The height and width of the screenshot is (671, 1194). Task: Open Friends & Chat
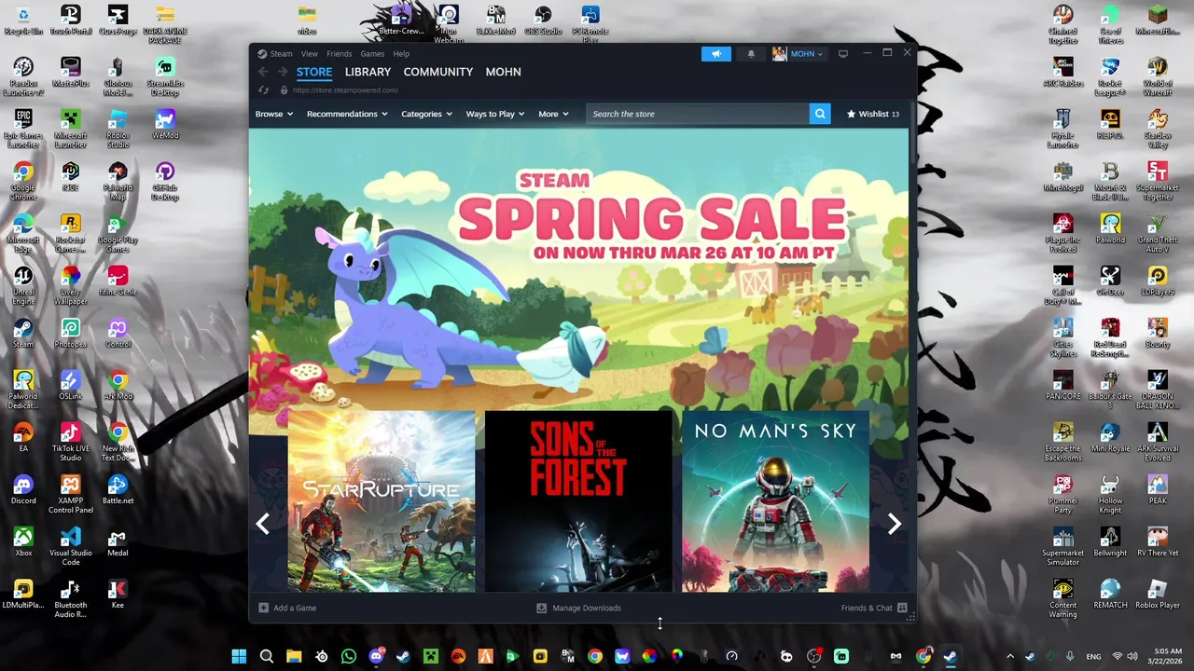coord(874,608)
